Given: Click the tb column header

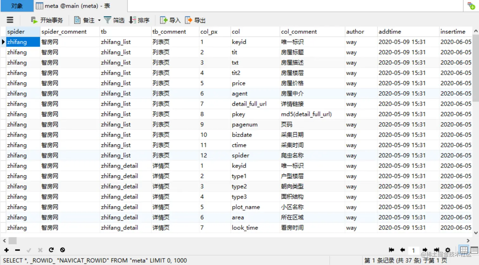Looking at the screenshot, I should pyautogui.click(x=125, y=32).
